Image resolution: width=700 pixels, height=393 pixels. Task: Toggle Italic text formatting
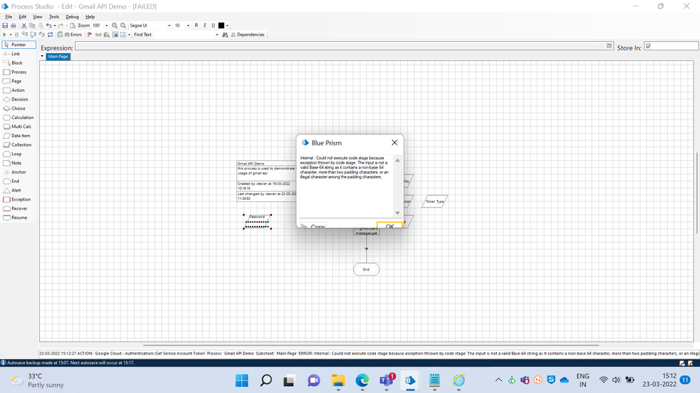(x=205, y=26)
